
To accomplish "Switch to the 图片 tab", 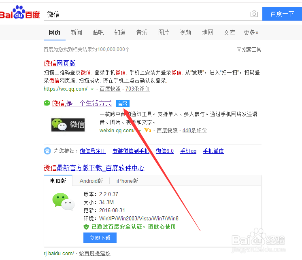I will [x=164, y=32].
